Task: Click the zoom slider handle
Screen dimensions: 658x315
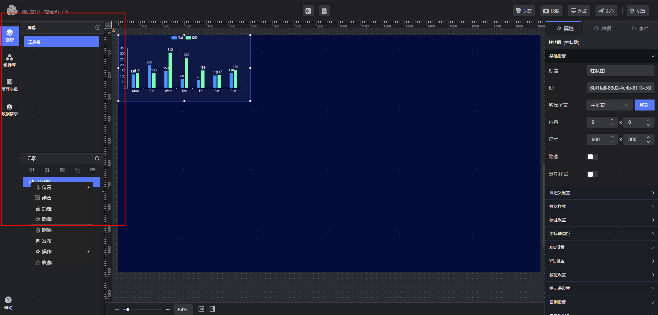Action: [x=128, y=310]
